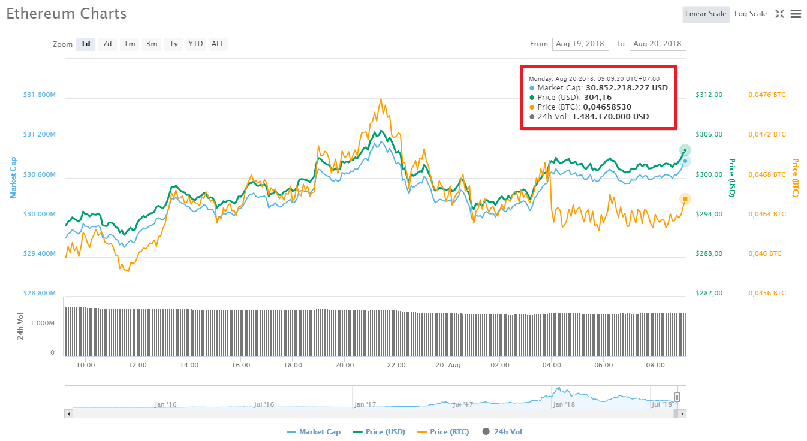807x441 pixels.
Task: Select the 1d zoom tab
Action: click(85, 43)
